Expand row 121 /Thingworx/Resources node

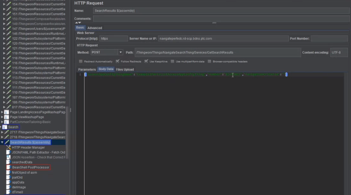pyautogui.click(x=4, y=48)
